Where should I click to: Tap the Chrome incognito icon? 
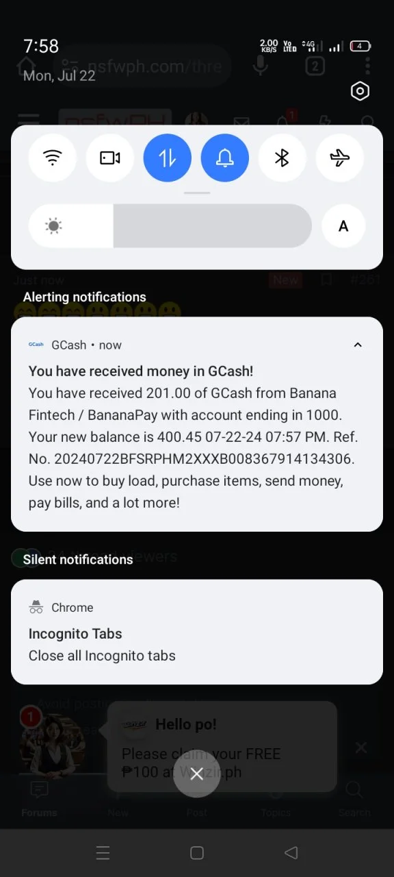(36, 607)
